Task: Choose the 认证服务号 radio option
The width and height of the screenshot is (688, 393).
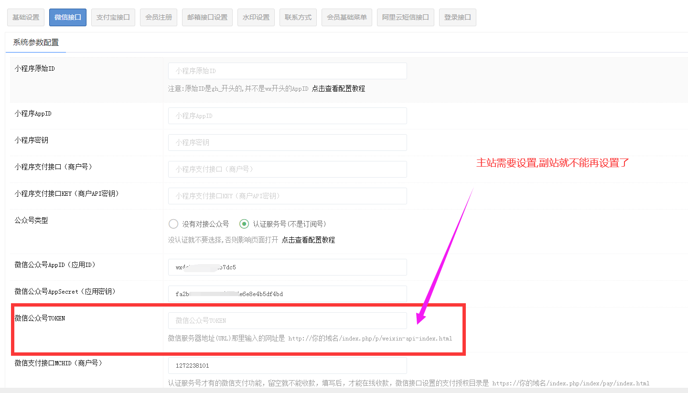Action: 244,224
